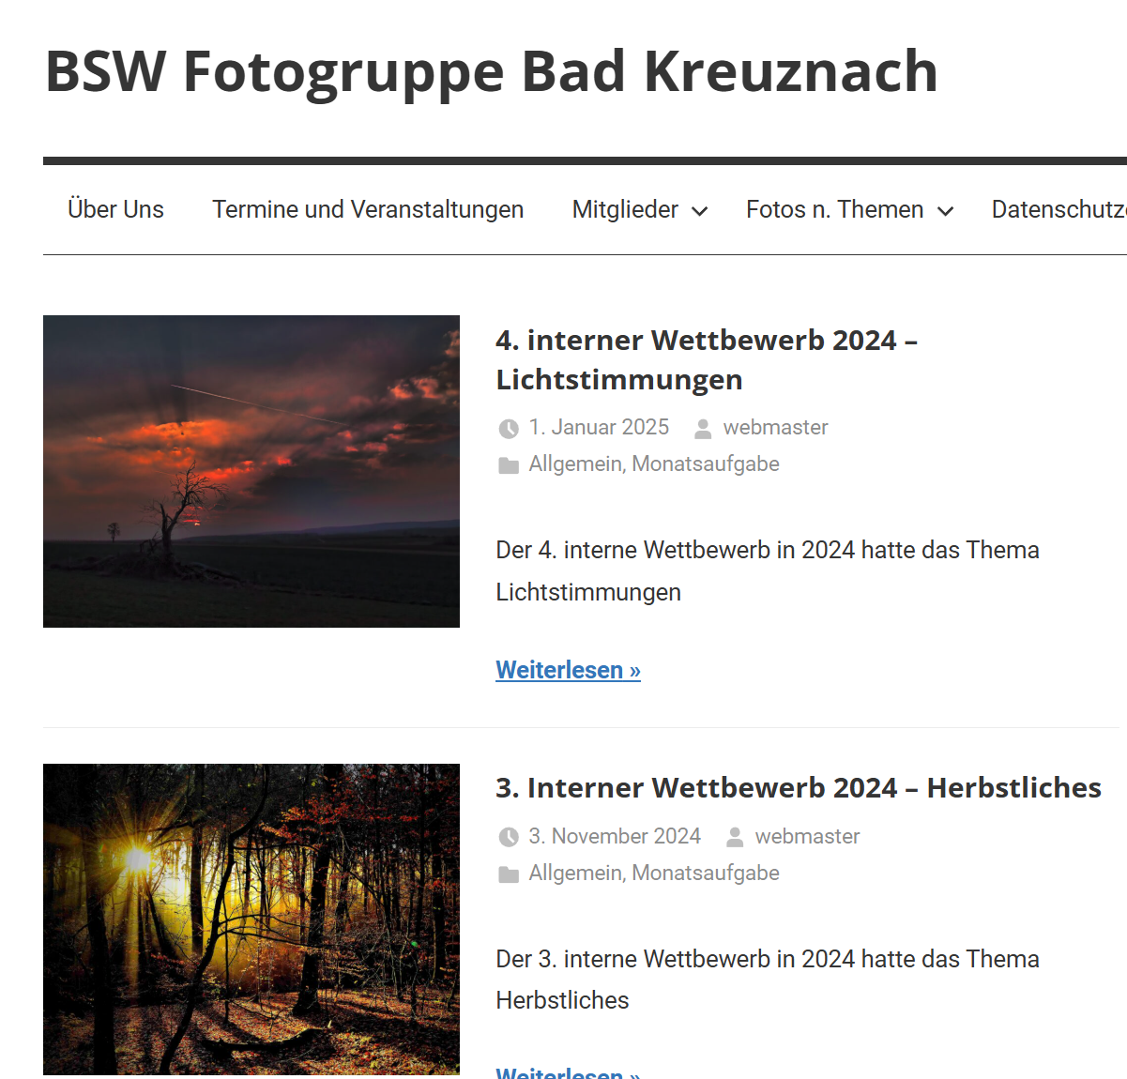The height and width of the screenshot is (1079, 1127).
Task: Click the author icon in Herbstliches post
Action: coord(735,837)
